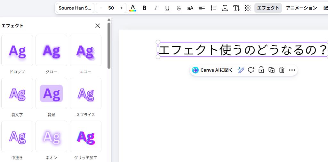Add a comment to the text

click(x=251, y=70)
